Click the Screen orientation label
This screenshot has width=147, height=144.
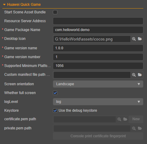tap(19, 84)
